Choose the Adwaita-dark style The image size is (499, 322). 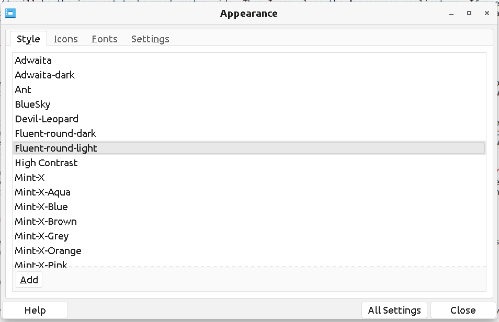click(x=45, y=75)
